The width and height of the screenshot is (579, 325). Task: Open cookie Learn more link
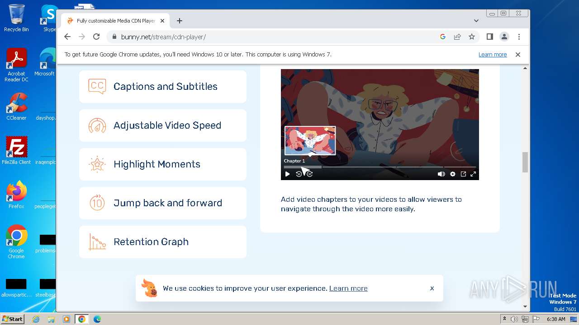click(348, 288)
